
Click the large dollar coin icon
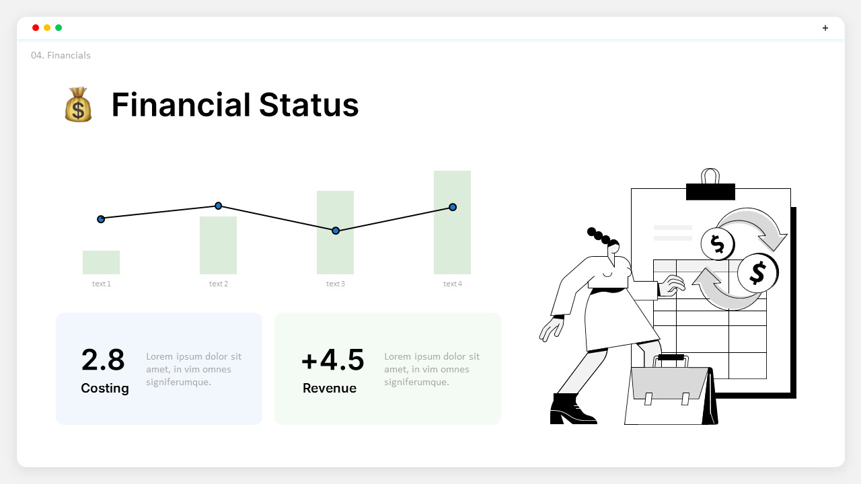point(757,272)
